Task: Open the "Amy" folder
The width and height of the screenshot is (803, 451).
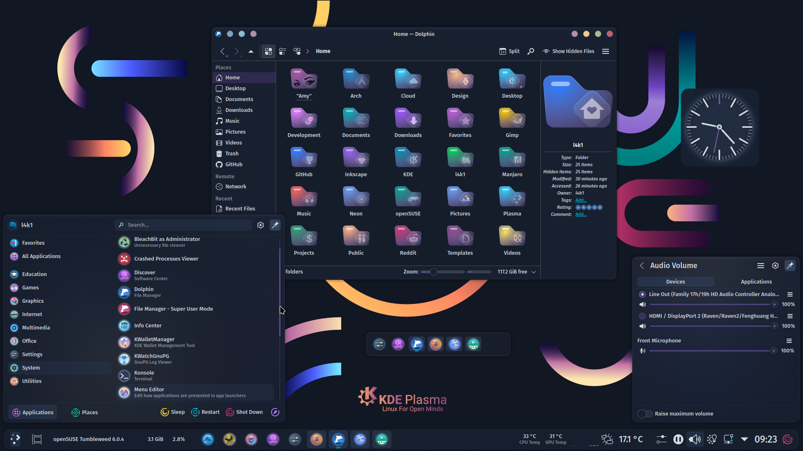Action: tap(304, 84)
